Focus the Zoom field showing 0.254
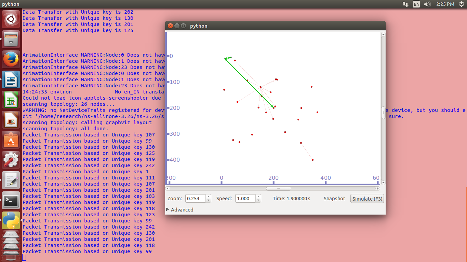Viewport: 467px width, 262px height. coord(196,199)
